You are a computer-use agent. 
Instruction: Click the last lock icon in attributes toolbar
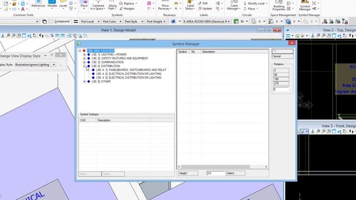click(x=345, y=21)
